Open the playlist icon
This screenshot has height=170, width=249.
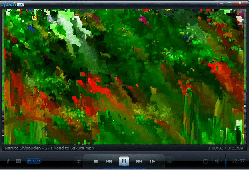pyautogui.click(x=170, y=161)
